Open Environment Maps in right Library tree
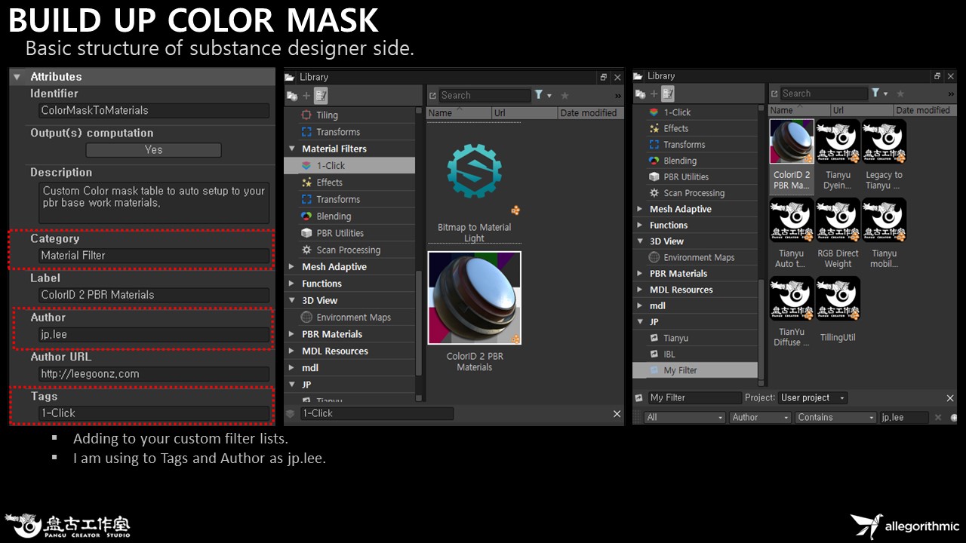 tap(695, 258)
